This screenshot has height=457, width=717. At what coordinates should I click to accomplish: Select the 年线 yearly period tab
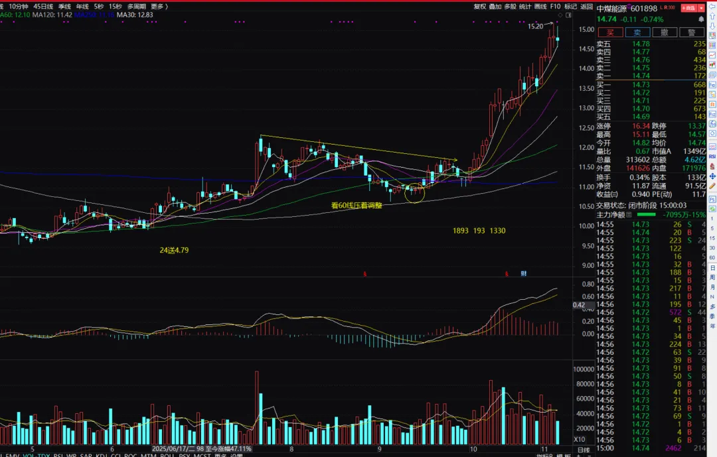click(82, 7)
